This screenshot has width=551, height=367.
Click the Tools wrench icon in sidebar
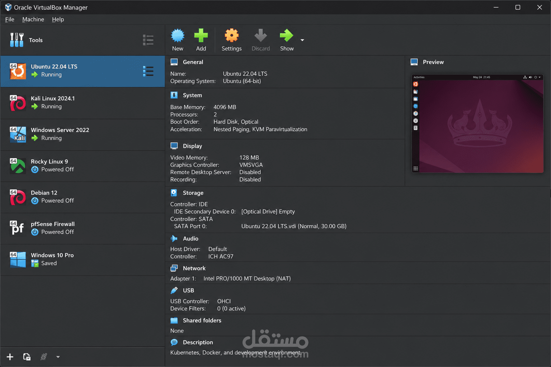17,40
